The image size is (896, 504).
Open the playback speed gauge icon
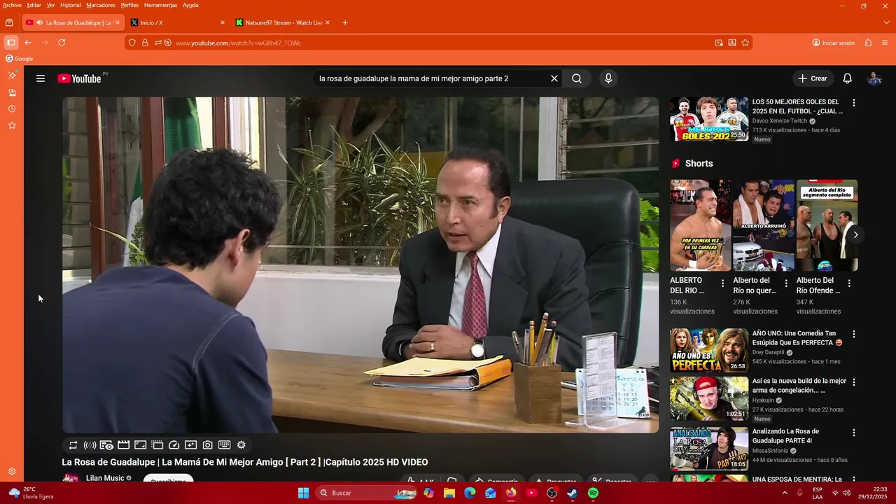pyautogui.click(x=174, y=445)
